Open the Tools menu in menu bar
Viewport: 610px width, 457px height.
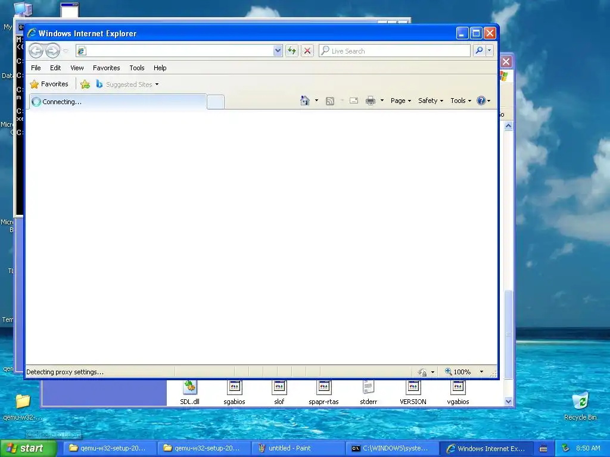(137, 68)
